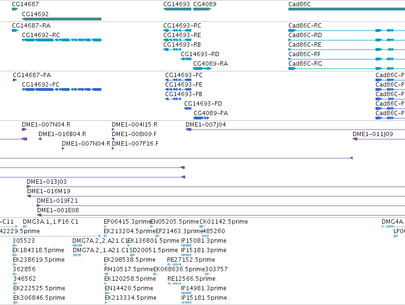405x305 pixels.
Task: Select EST EK238619.5prime
Action: click(x=39, y=260)
